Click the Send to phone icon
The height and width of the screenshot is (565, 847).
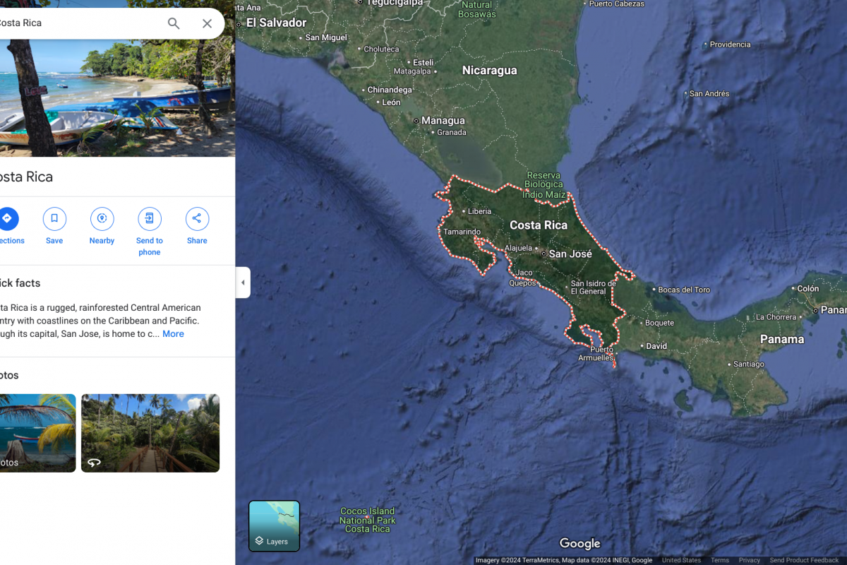click(x=149, y=219)
